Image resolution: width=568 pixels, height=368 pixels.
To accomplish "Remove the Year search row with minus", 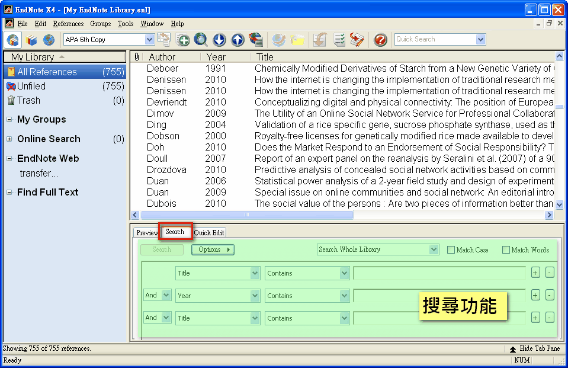I will (x=550, y=295).
